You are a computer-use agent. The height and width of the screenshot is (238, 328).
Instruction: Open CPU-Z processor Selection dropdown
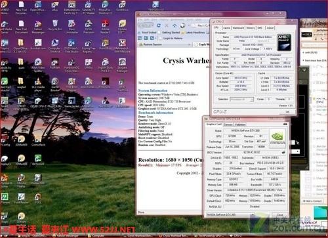[241, 99]
